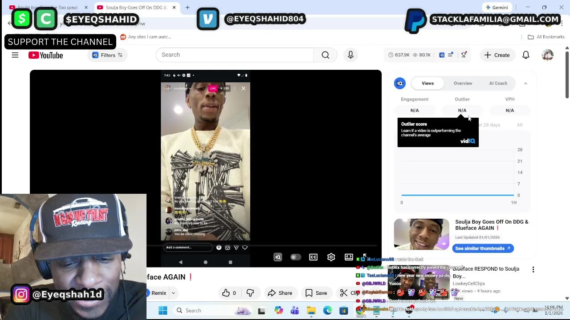Go to YouTube home via logo
This screenshot has height=320, width=570.
tap(45, 55)
